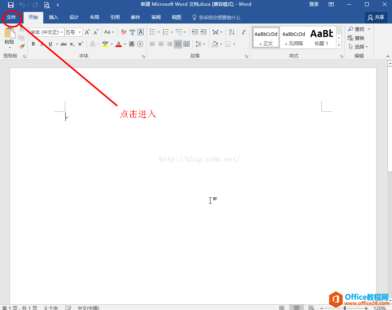Click the Sort A-Z icon
This screenshot has width=392, height=310.
click(232, 32)
